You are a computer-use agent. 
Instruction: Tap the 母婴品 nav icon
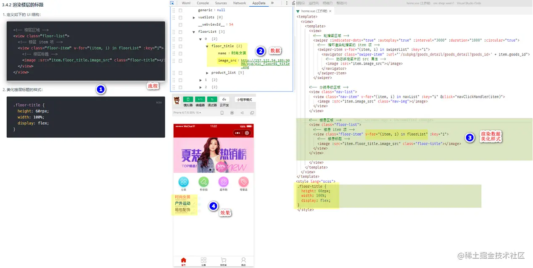point(243,182)
